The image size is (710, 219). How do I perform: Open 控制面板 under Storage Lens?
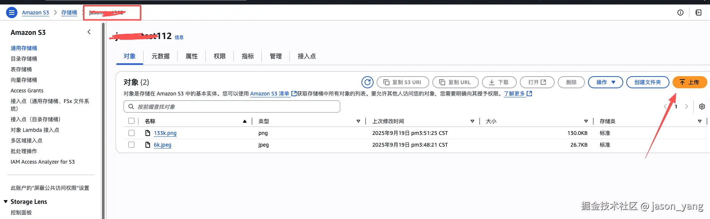21,213
